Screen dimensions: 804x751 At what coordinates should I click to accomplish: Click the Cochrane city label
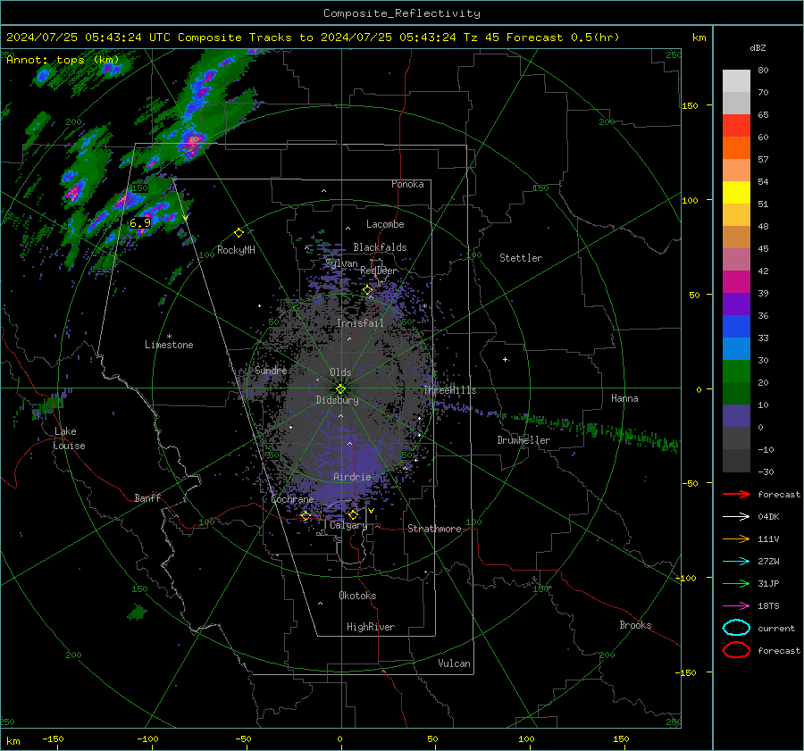(x=292, y=499)
